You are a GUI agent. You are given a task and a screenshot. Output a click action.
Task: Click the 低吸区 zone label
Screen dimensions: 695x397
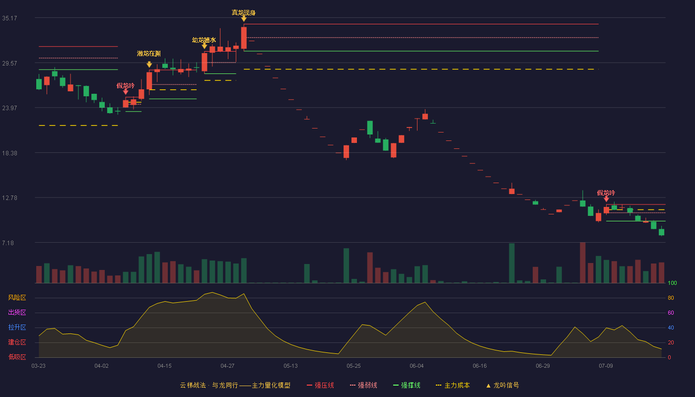(x=17, y=357)
